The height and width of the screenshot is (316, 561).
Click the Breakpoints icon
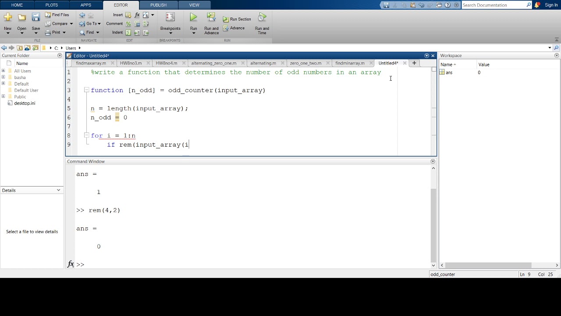[x=170, y=18]
